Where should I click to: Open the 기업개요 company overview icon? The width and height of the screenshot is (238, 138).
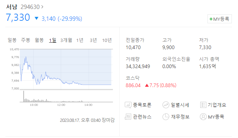(203, 105)
